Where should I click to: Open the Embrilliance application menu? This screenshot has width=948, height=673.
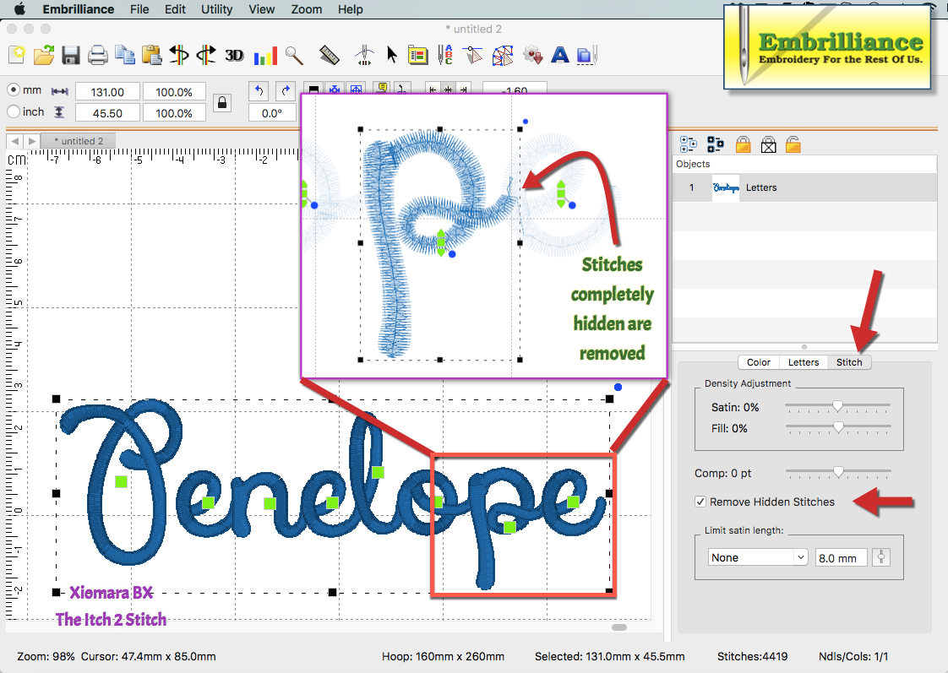tap(78, 9)
